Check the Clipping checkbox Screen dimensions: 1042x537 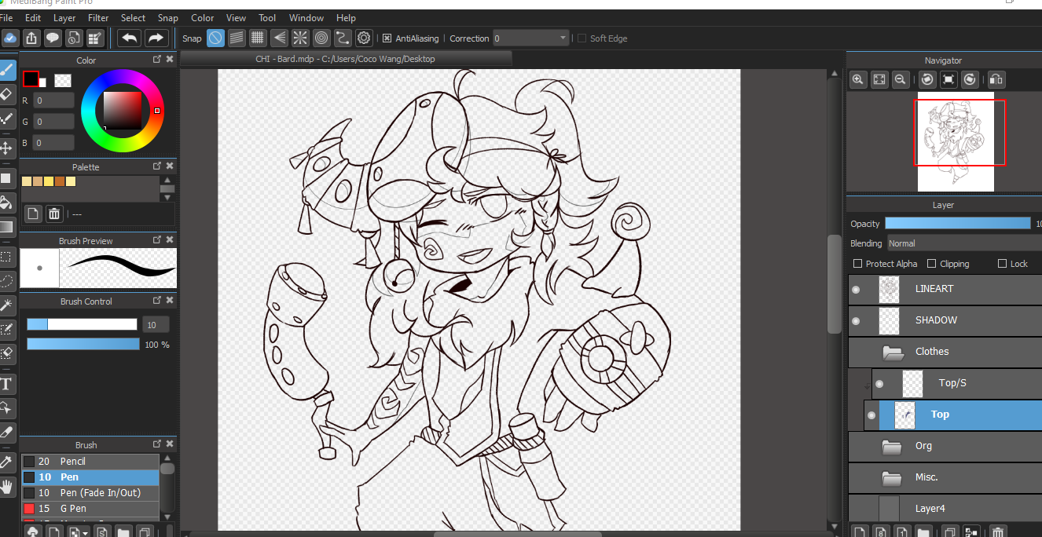click(932, 264)
